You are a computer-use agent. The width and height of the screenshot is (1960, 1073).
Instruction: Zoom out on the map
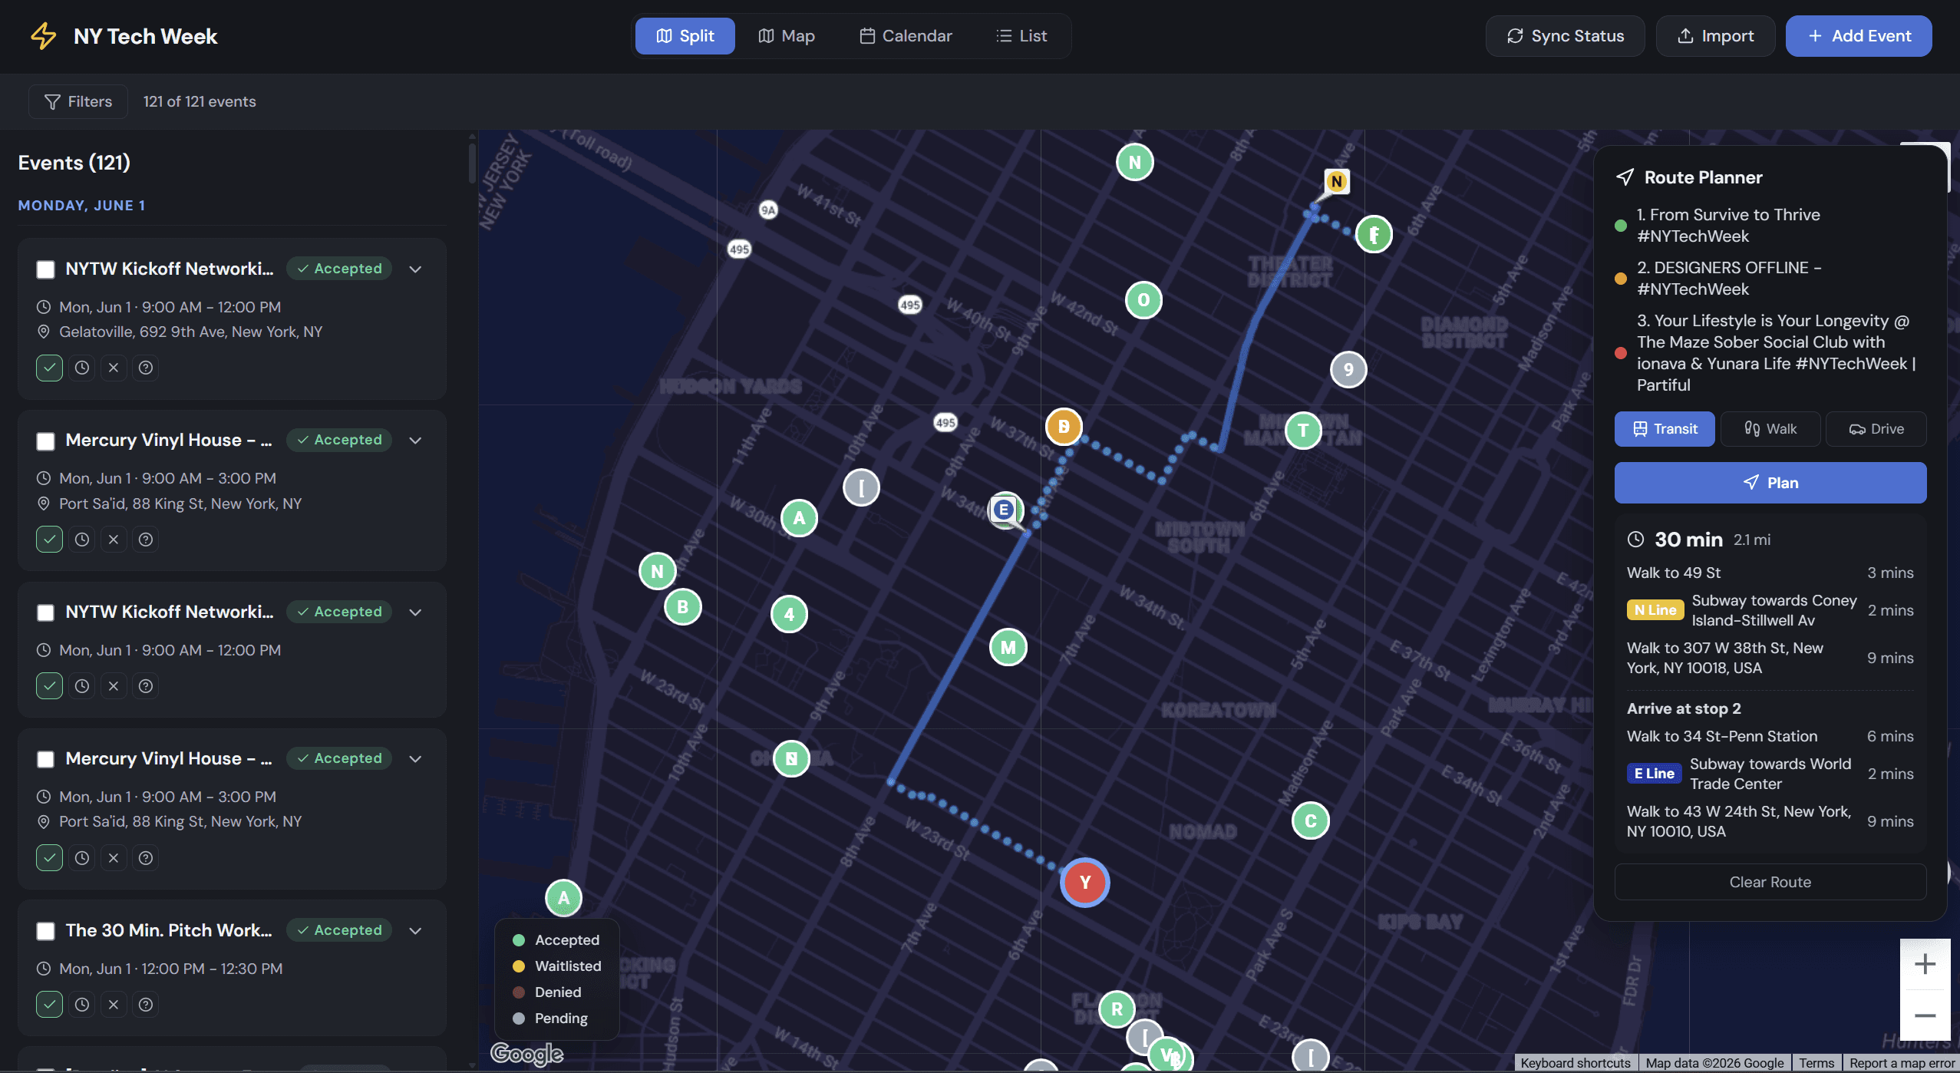click(x=1925, y=1015)
